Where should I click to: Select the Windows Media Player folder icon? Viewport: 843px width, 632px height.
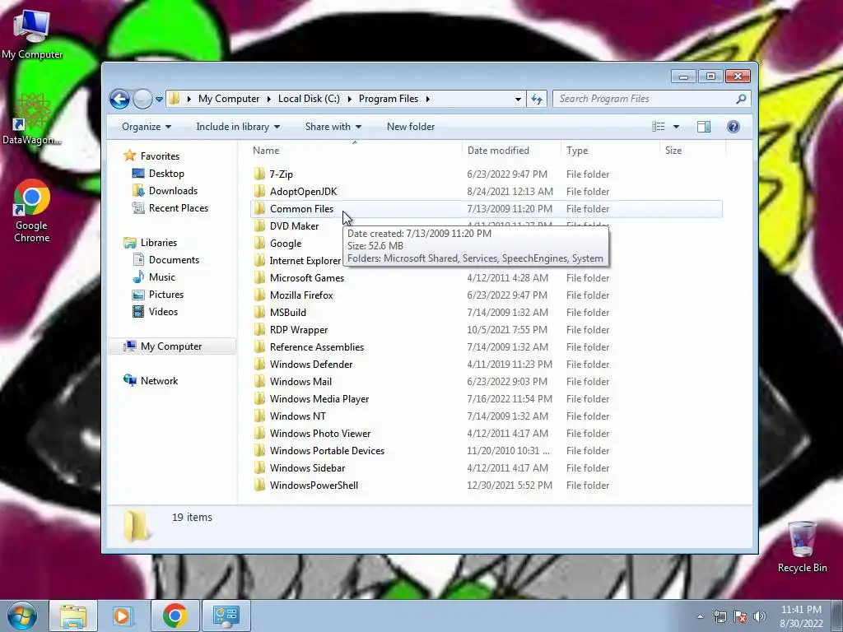tap(259, 399)
